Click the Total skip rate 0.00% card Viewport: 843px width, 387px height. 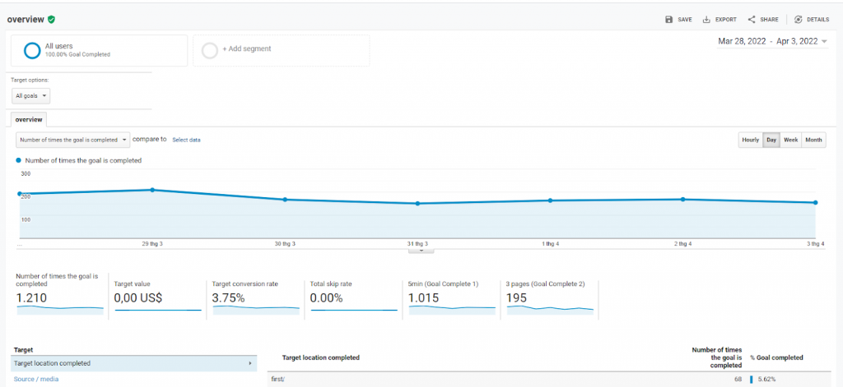tap(353, 298)
